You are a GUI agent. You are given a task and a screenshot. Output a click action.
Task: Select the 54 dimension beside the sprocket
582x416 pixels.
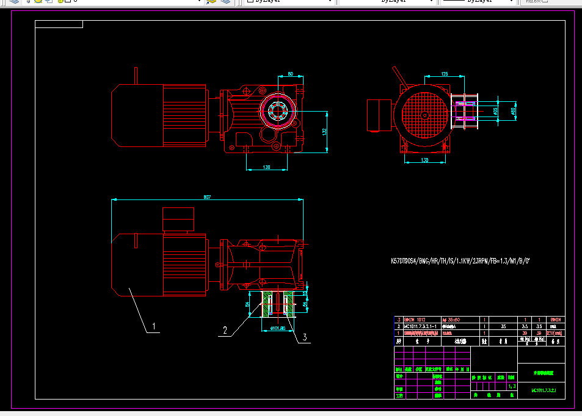[305, 304]
